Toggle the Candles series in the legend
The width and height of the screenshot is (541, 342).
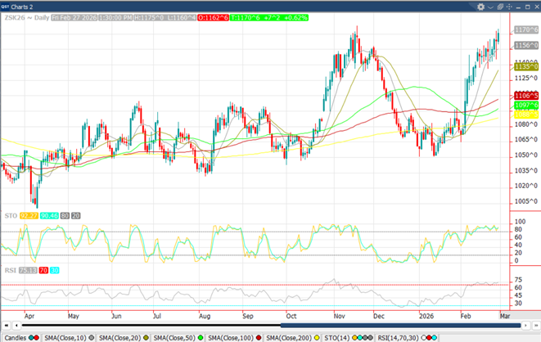pyautogui.click(x=15, y=336)
